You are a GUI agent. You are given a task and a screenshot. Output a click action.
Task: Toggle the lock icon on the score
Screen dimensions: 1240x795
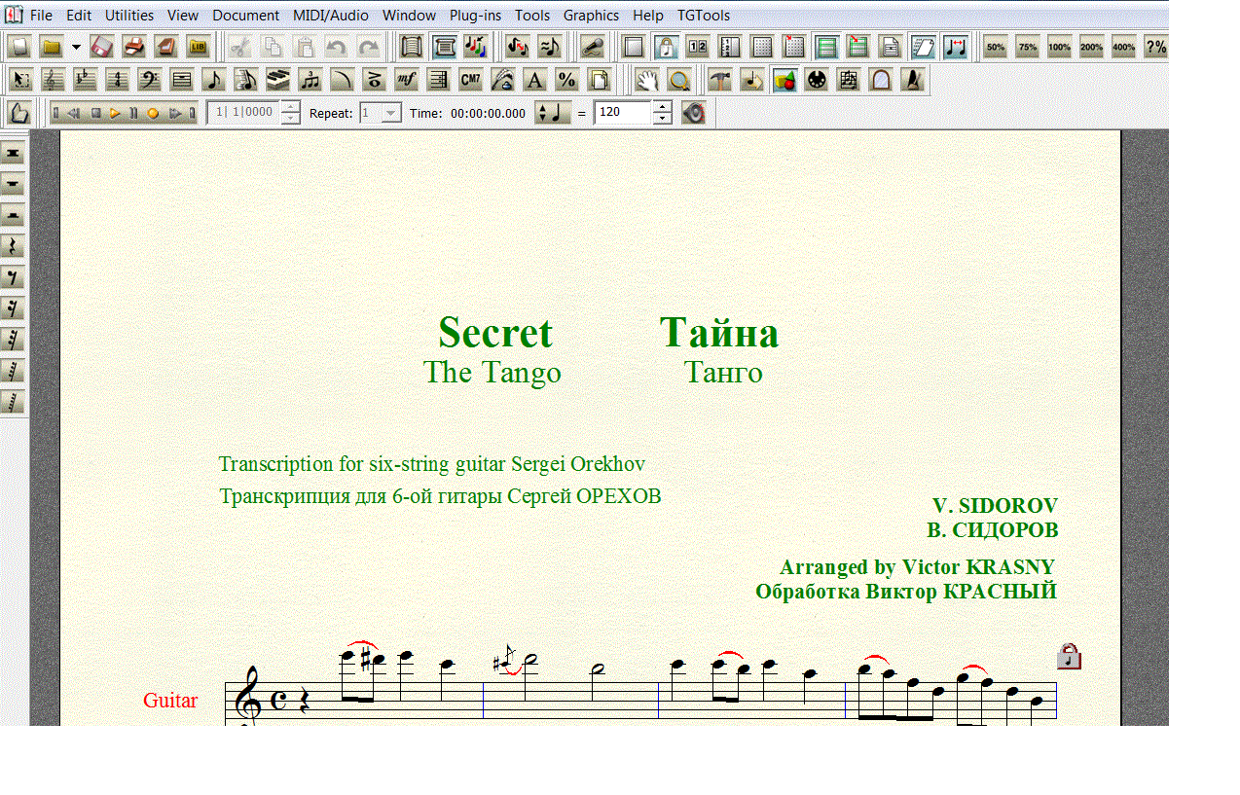point(1069,657)
